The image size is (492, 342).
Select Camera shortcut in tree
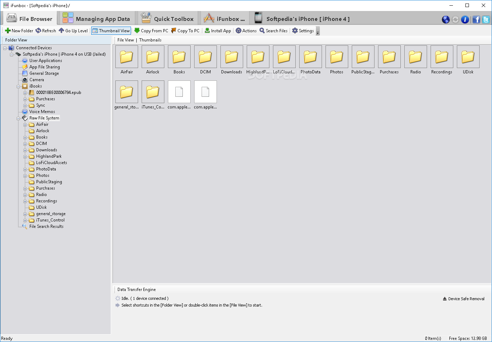tap(37, 80)
